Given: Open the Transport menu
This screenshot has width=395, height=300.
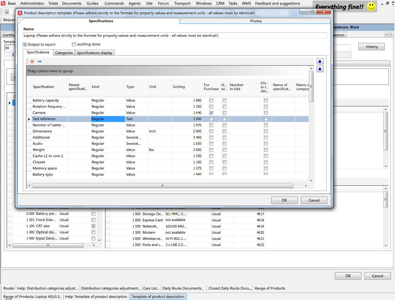Looking at the screenshot, I should click(182, 3).
